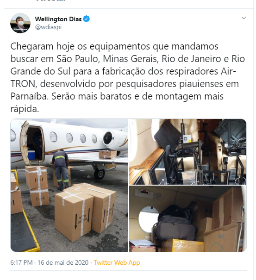Click the open airplane door
The height and width of the screenshot is (280, 256).
coord(32,143)
